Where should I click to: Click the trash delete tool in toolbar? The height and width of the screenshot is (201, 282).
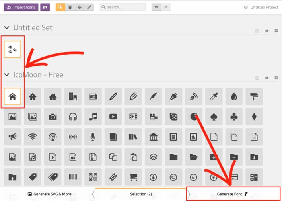tap(70, 7)
